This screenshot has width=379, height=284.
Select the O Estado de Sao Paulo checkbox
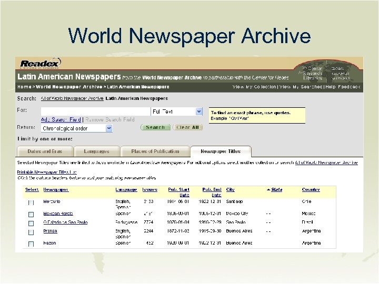click(31, 223)
